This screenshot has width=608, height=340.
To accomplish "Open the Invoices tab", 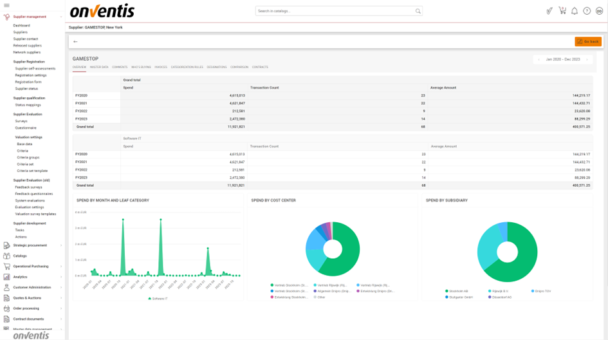I will 161,67.
